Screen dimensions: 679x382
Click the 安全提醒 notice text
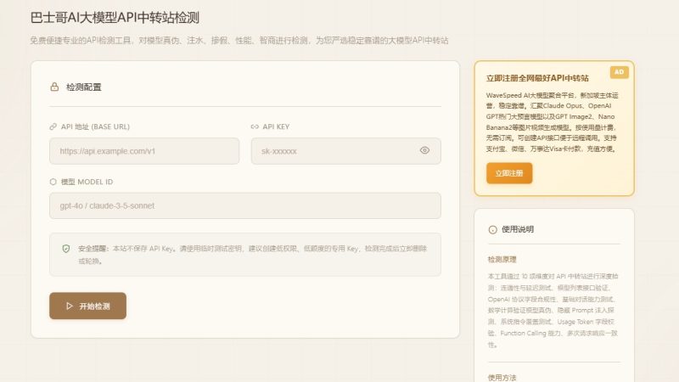(x=252, y=255)
